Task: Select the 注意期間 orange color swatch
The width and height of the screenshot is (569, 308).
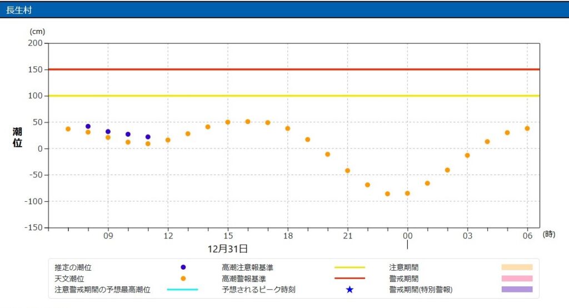Action: 517,267
